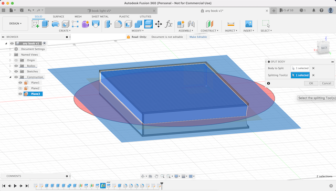
Task: Switch to the UTILITIES tab
Action: [145, 16]
